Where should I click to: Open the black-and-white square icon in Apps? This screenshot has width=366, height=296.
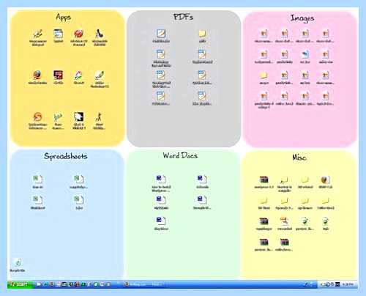(x=78, y=116)
